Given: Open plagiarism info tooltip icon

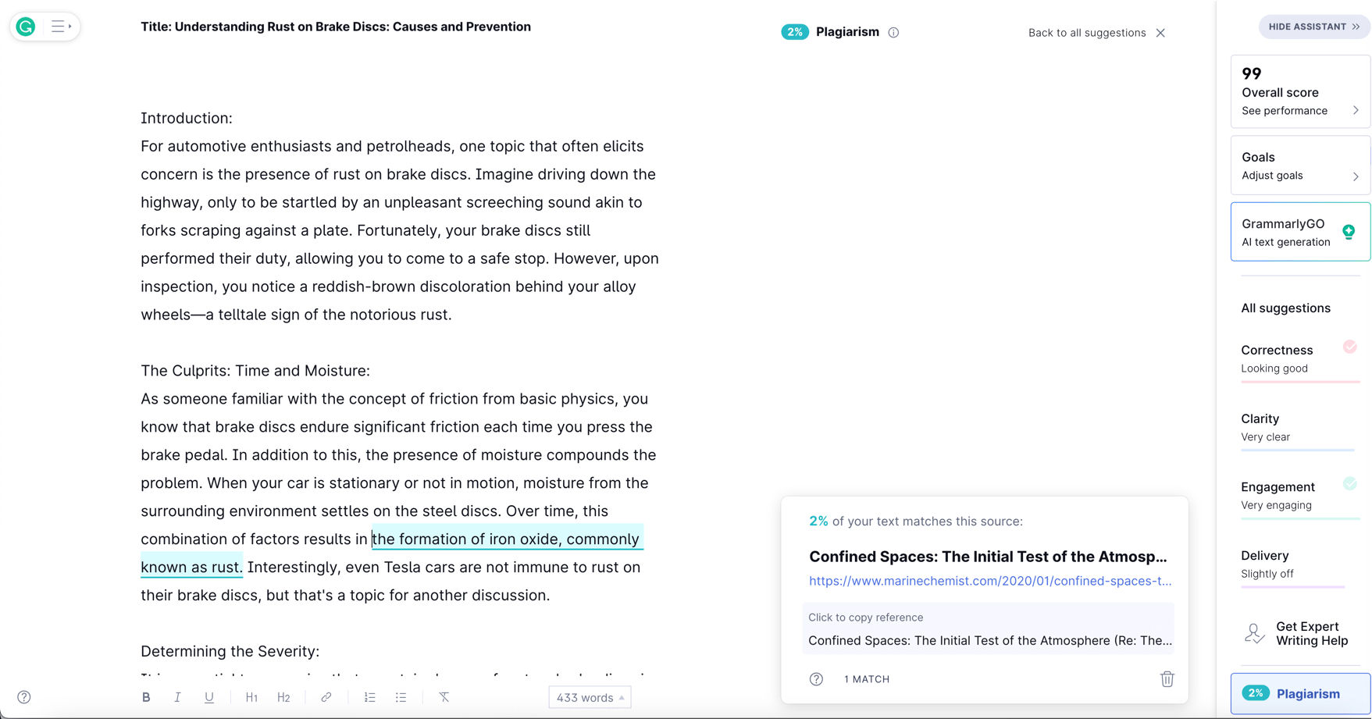Looking at the screenshot, I should click(893, 33).
